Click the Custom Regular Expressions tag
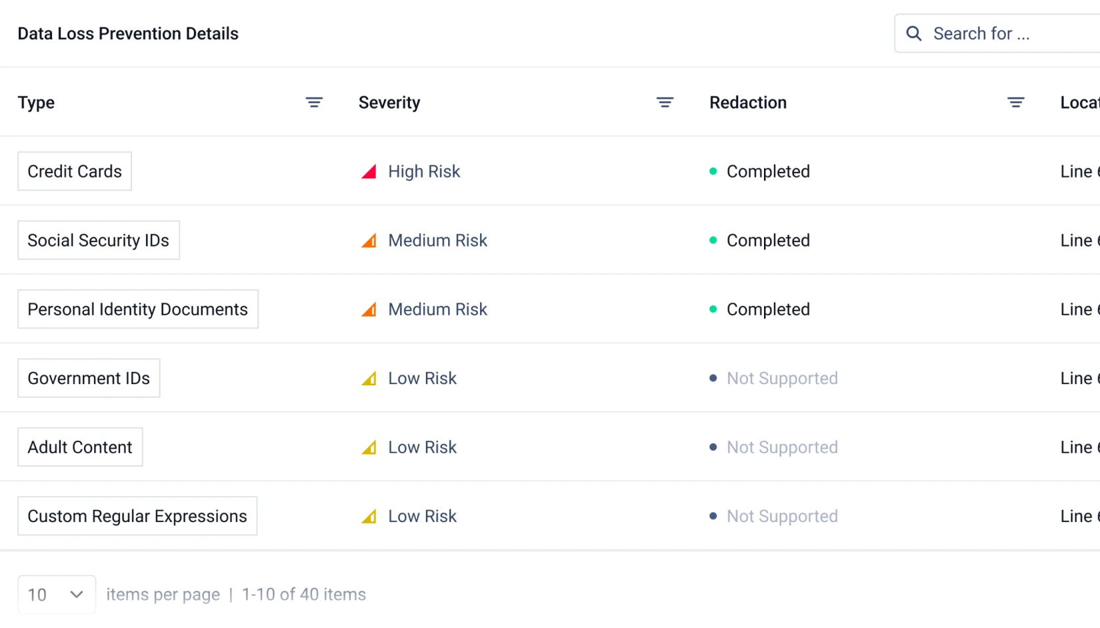The width and height of the screenshot is (1100, 628). click(x=137, y=517)
